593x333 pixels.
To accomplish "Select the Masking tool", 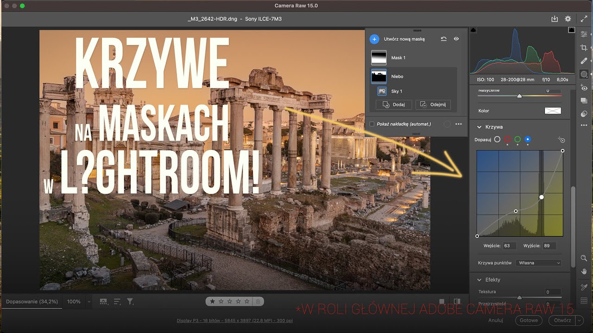I will coord(584,74).
